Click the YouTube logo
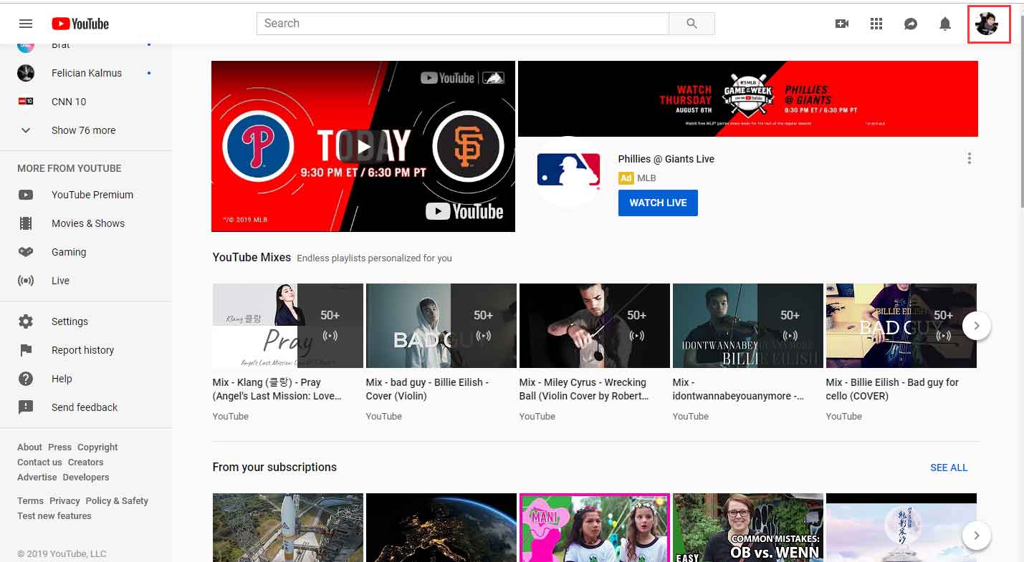The height and width of the screenshot is (562, 1024). click(x=80, y=24)
